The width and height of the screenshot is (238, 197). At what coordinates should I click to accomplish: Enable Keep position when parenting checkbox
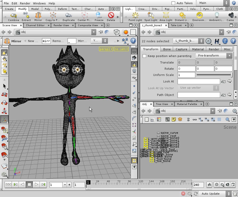point(144,56)
